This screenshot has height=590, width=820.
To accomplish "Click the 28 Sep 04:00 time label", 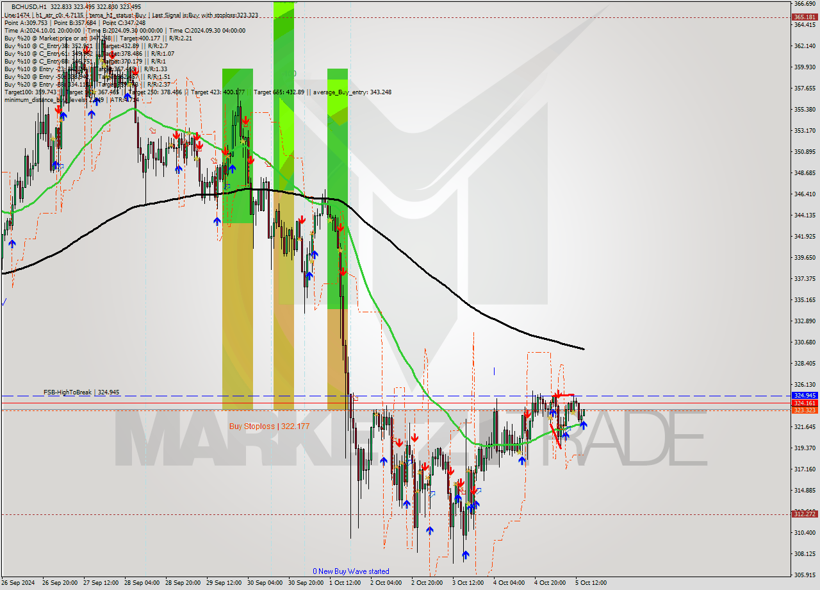I will (x=142, y=583).
